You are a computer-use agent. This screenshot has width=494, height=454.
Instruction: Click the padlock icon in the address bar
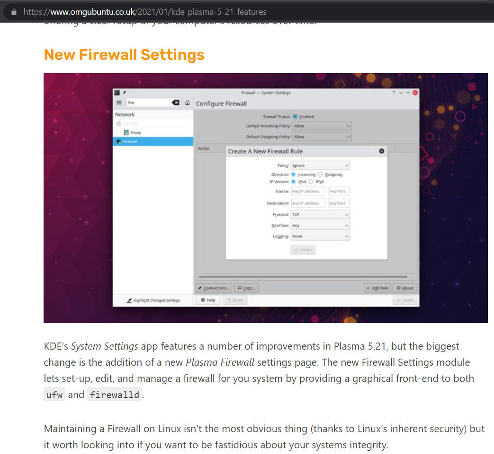pos(14,12)
